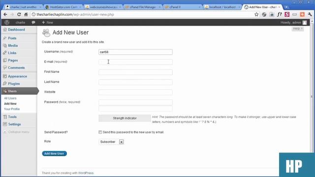Screen dimensions: 315x177
Task: Open the Users menu item
Action: coord(19,91)
